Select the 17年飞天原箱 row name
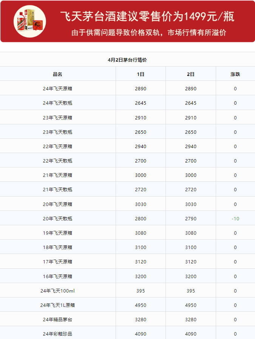Image resolution: width=255 pixels, height=339 pixels. [x=57, y=262]
